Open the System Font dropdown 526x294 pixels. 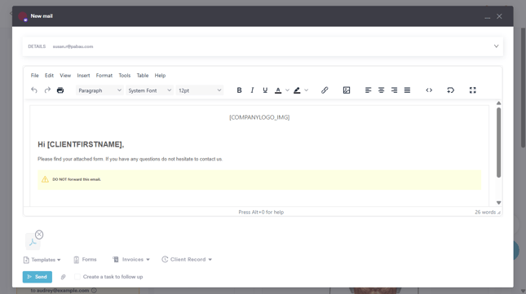coord(149,90)
